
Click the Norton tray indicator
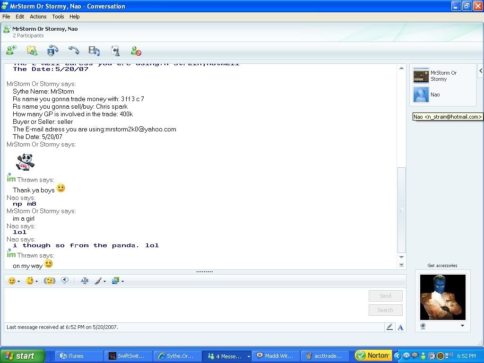[x=373, y=356]
